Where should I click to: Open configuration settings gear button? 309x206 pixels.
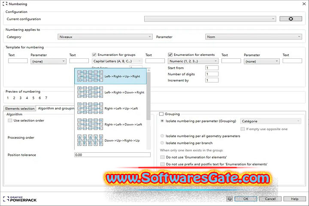click(x=291, y=19)
